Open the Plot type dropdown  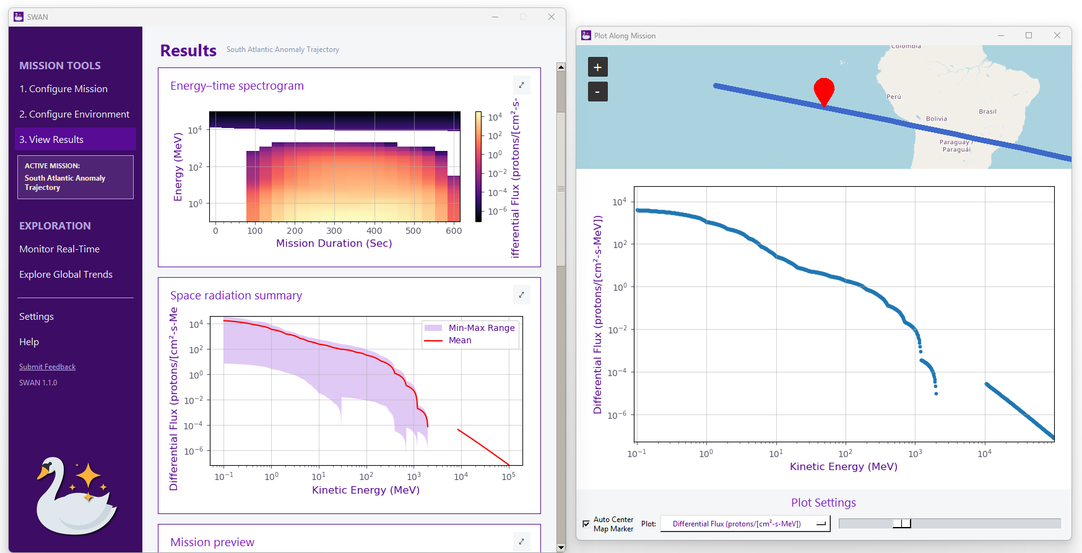click(x=745, y=524)
